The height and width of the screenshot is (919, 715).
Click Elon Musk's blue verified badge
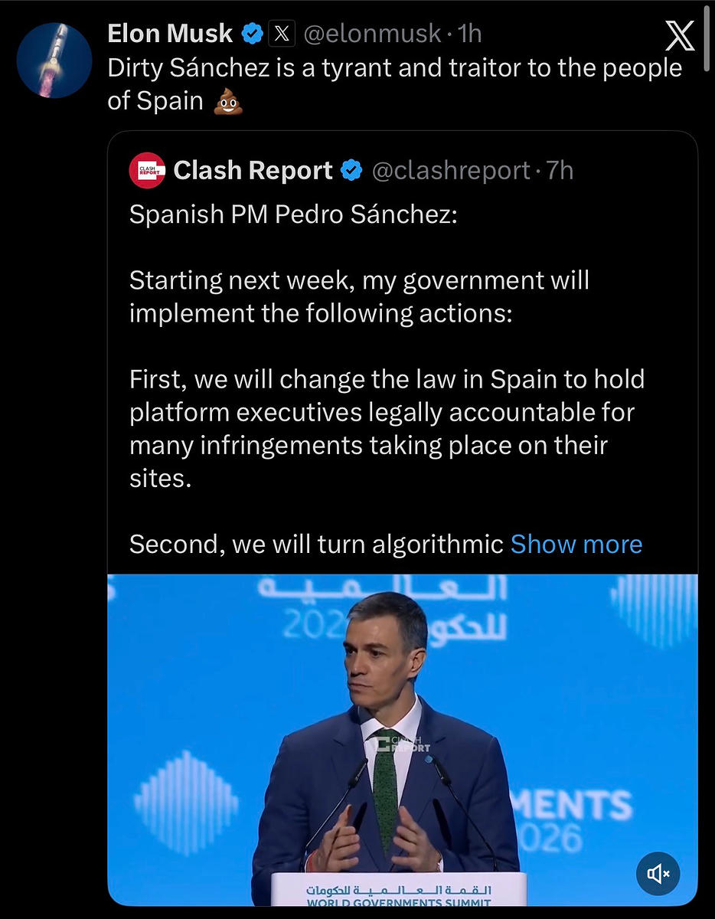coord(253,34)
